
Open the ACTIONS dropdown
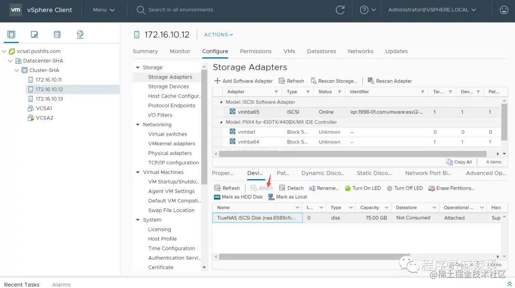click(x=218, y=34)
